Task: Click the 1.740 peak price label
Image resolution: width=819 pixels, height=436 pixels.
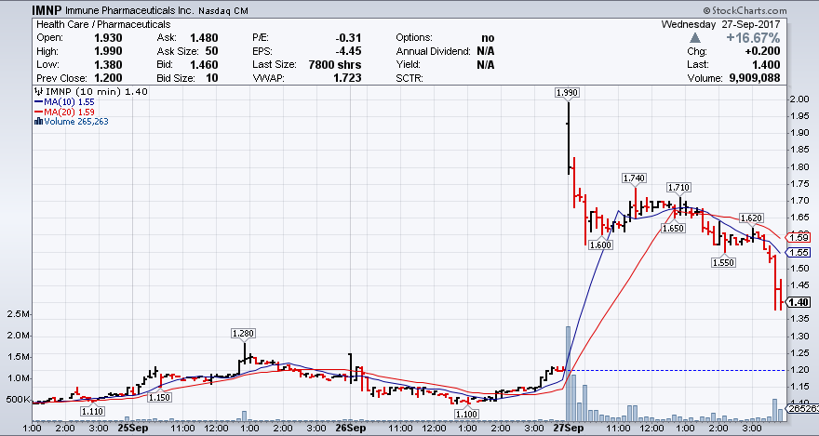Action: (635, 177)
